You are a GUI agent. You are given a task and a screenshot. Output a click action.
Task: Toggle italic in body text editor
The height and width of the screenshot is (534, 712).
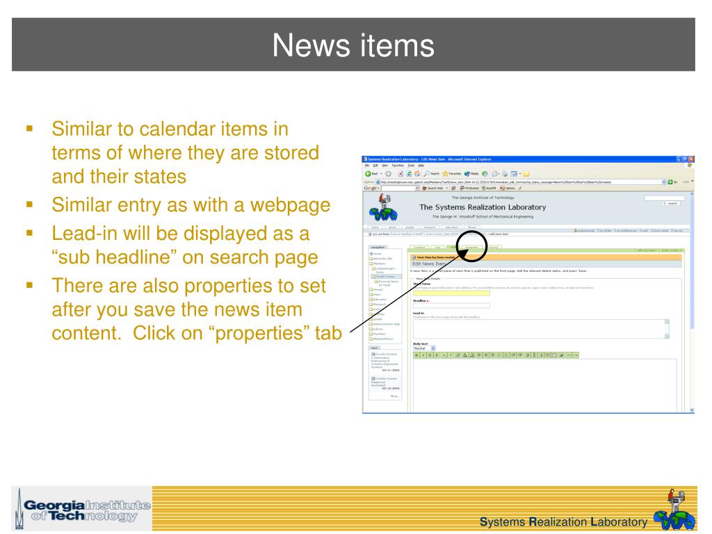click(x=423, y=355)
